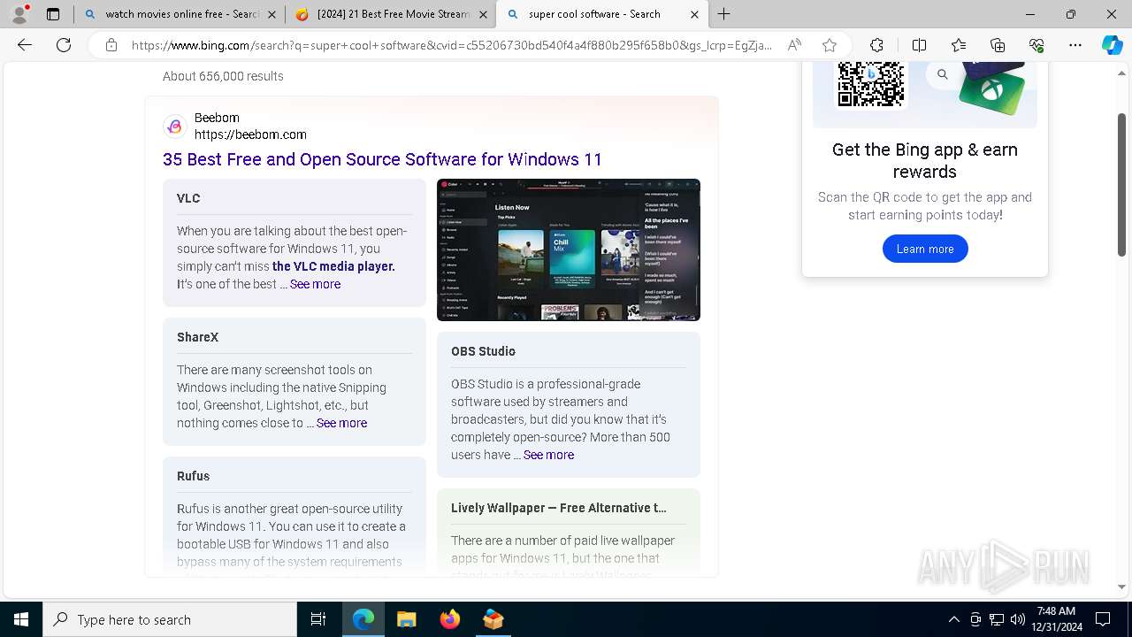Open the clock showing 7:48 AM
This screenshot has height=637, width=1132.
coord(1056,619)
